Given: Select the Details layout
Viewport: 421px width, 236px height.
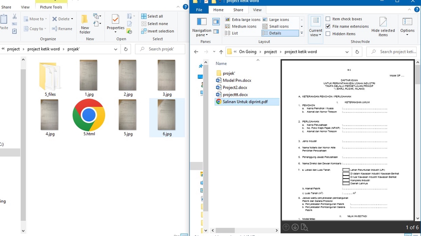Looking at the screenshot, I should point(280,33).
